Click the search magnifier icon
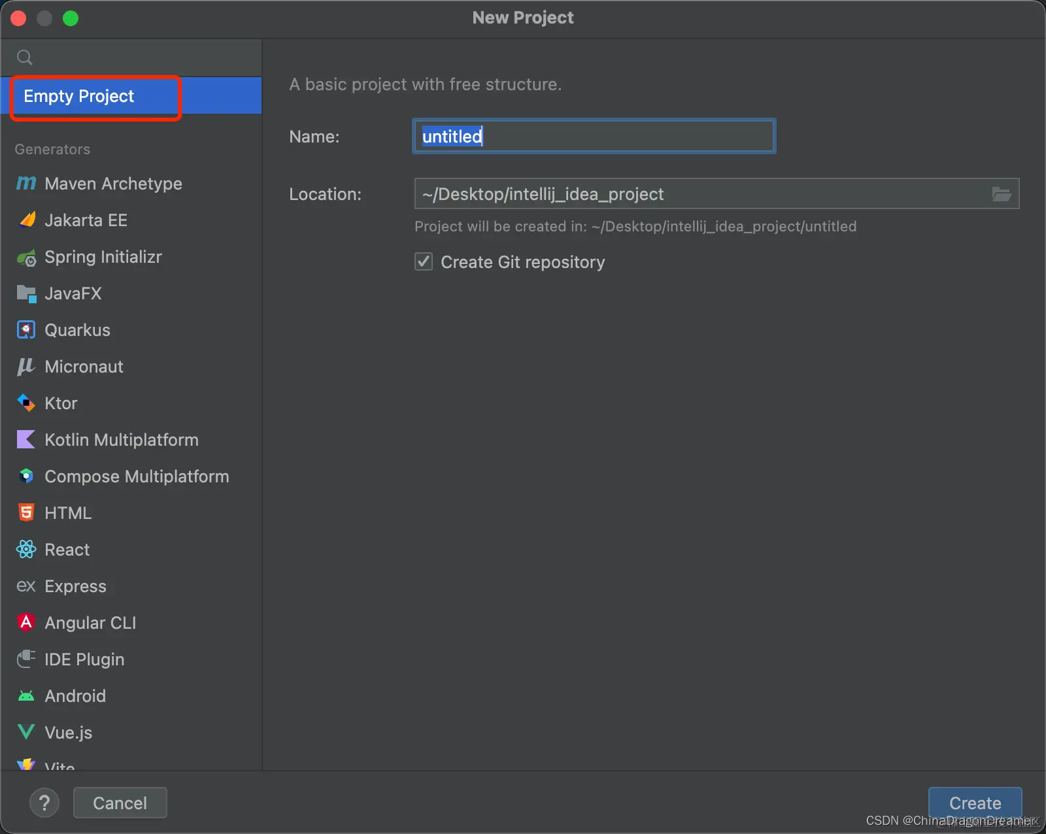The height and width of the screenshot is (834, 1046). point(25,58)
